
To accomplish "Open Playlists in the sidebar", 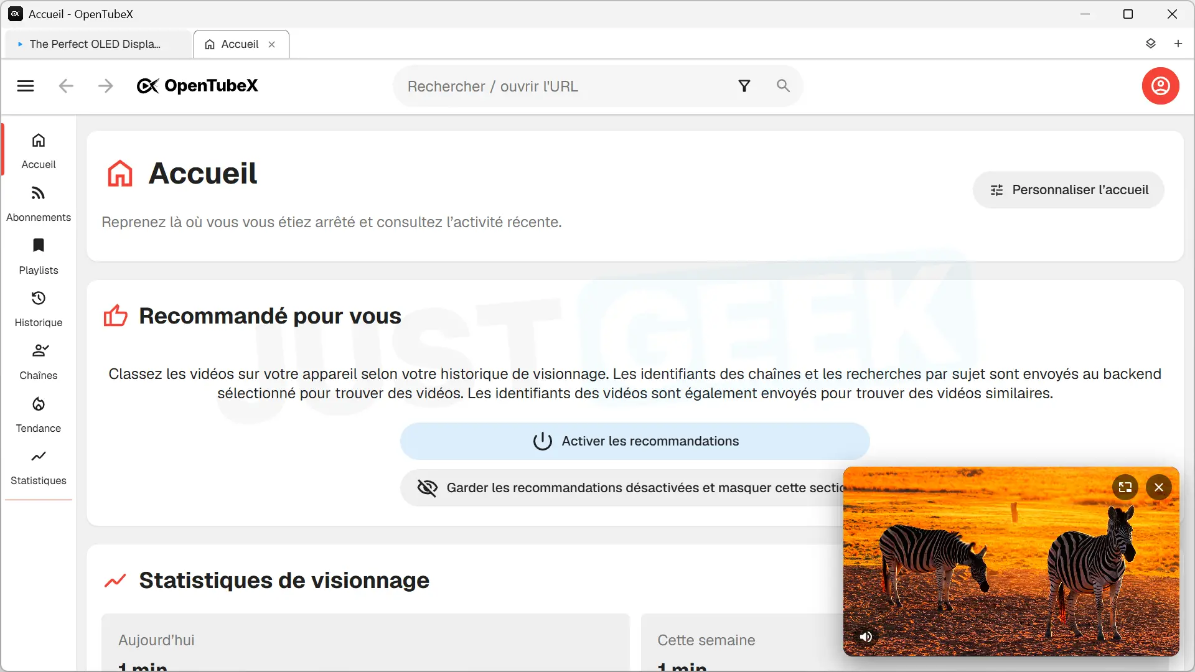I will coord(39,256).
